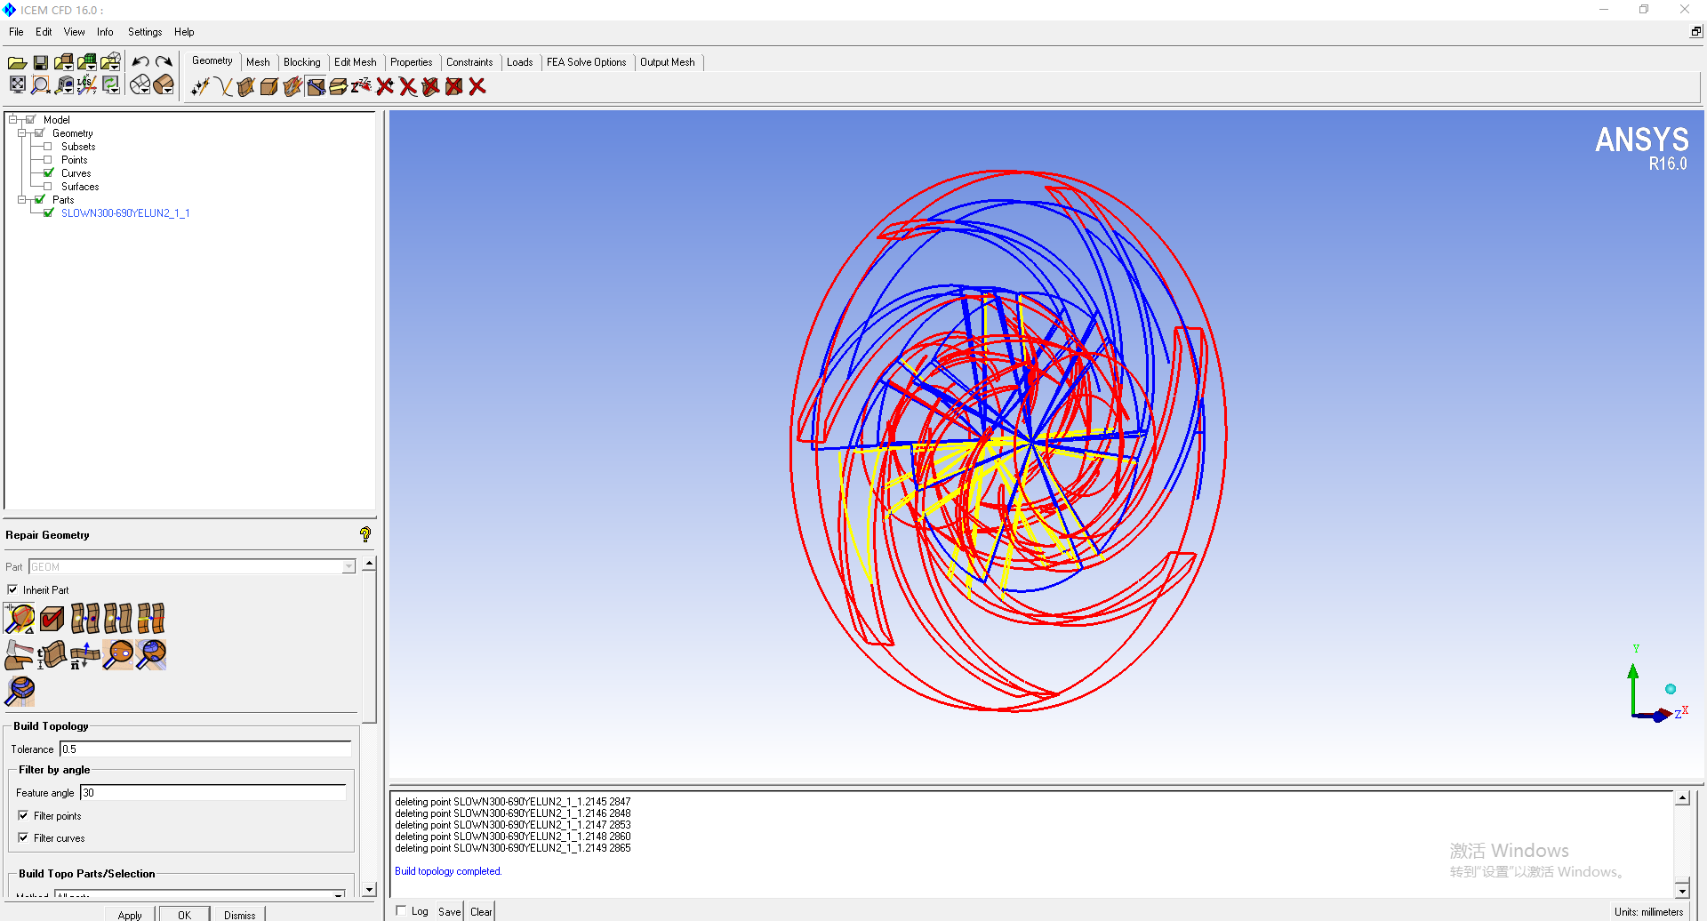Click the Undo arrow icon
The image size is (1707, 921).
pyautogui.click(x=140, y=62)
